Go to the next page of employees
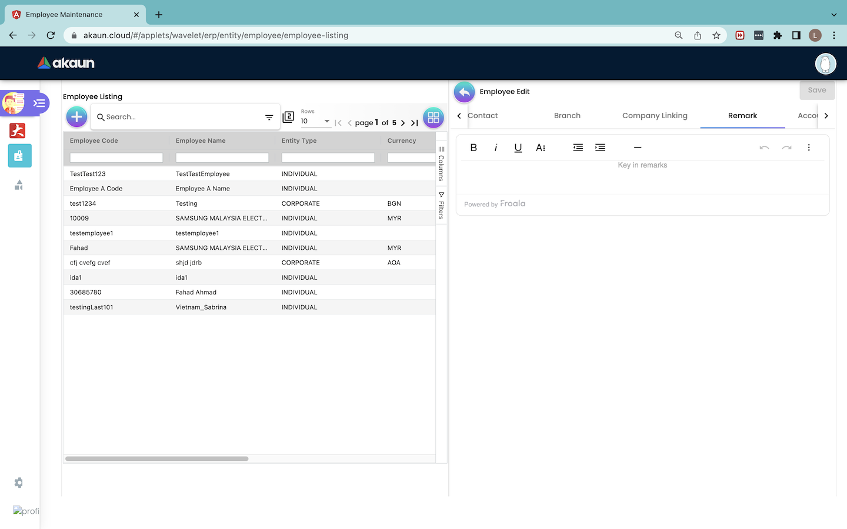This screenshot has width=847, height=529. [403, 123]
